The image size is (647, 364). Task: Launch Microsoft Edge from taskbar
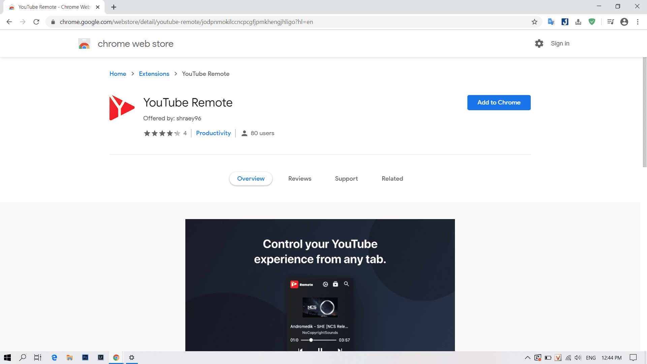pyautogui.click(x=54, y=358)
